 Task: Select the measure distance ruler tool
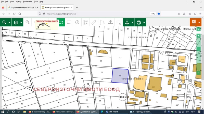coord(94,22)
